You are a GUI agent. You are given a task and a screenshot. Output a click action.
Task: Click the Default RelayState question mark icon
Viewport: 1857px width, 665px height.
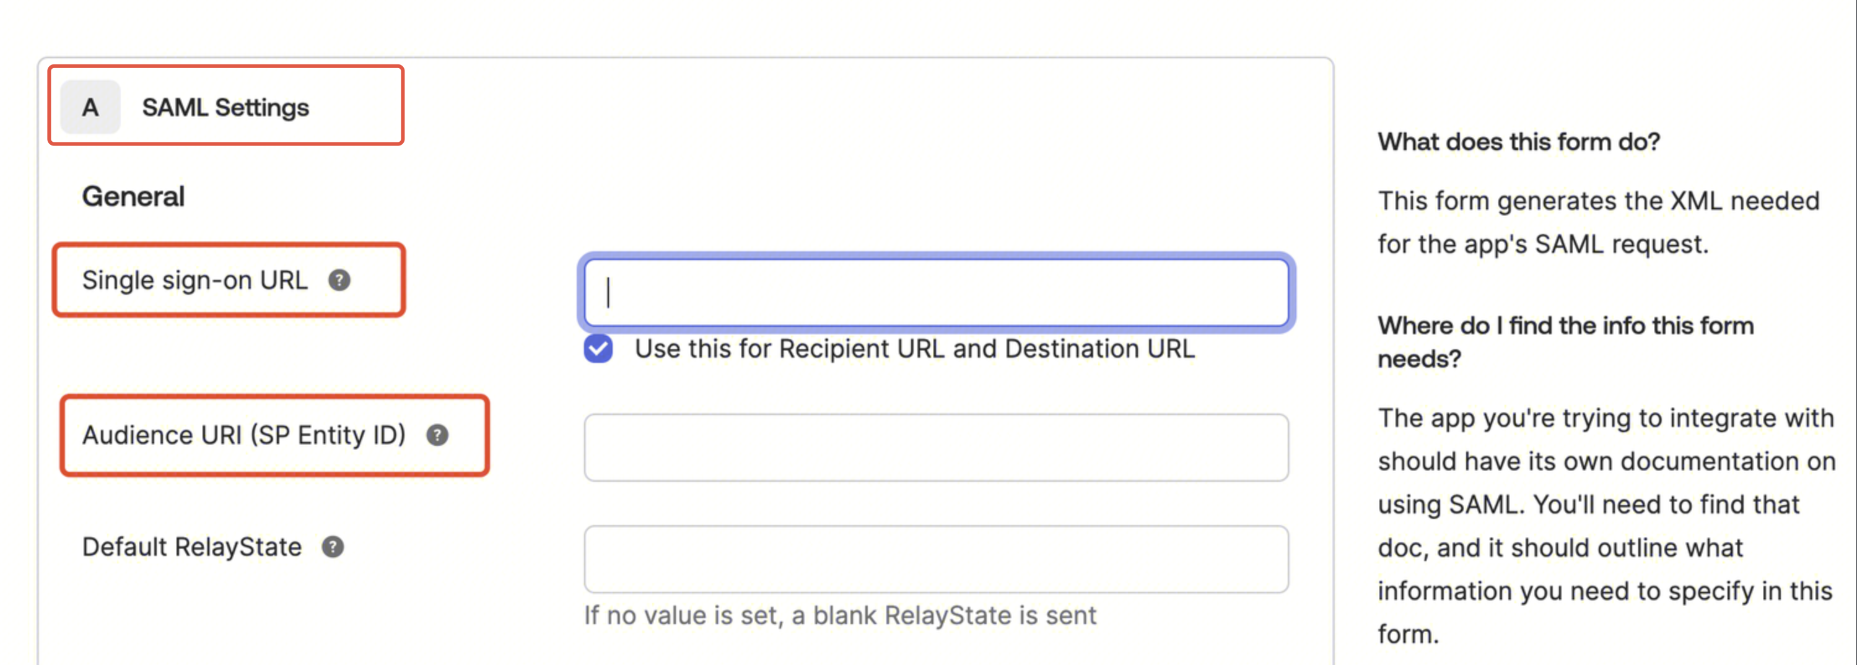click(x=333, y=547)
